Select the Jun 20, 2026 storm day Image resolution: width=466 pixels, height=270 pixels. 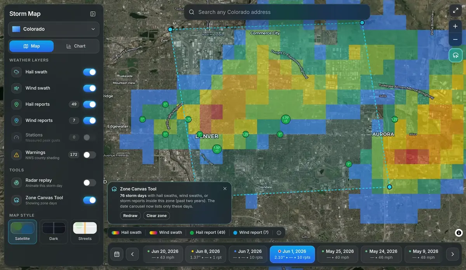[x=163, y=254]
